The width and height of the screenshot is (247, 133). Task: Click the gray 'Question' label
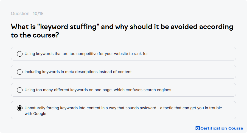tap(20, 13)
